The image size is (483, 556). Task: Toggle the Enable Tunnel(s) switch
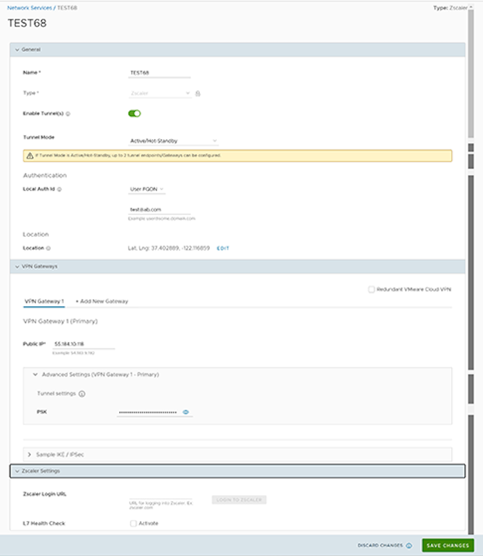(134, 113)
